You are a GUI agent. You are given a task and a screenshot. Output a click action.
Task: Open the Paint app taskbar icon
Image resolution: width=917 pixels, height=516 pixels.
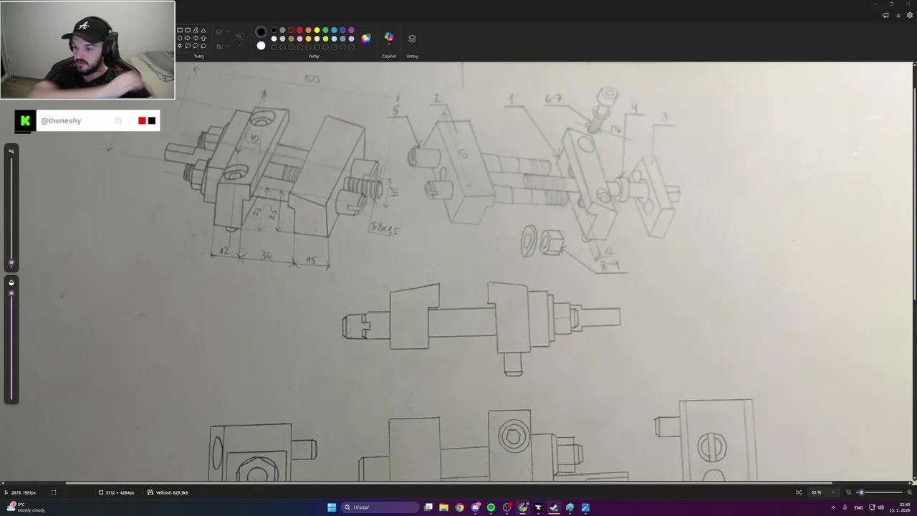tap(570, 507)
